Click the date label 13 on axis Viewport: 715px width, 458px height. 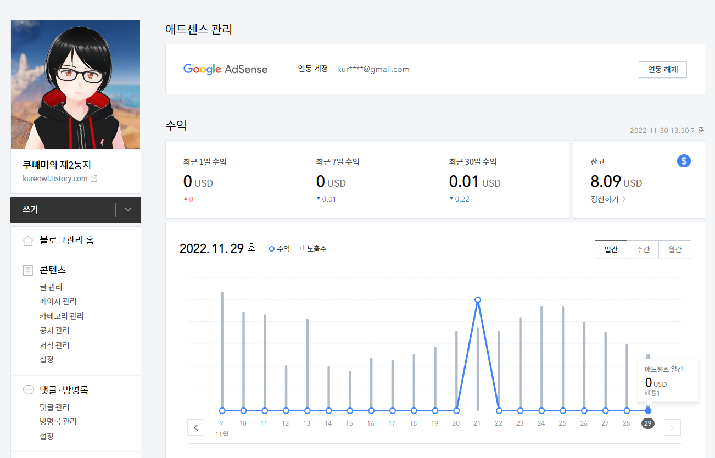click(x=307, y=423)
